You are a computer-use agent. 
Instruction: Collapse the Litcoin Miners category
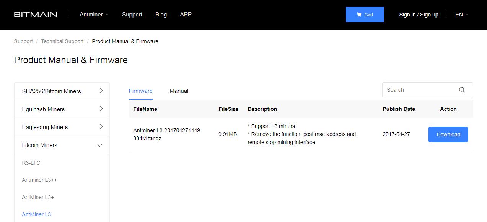(x=62, y=145)
